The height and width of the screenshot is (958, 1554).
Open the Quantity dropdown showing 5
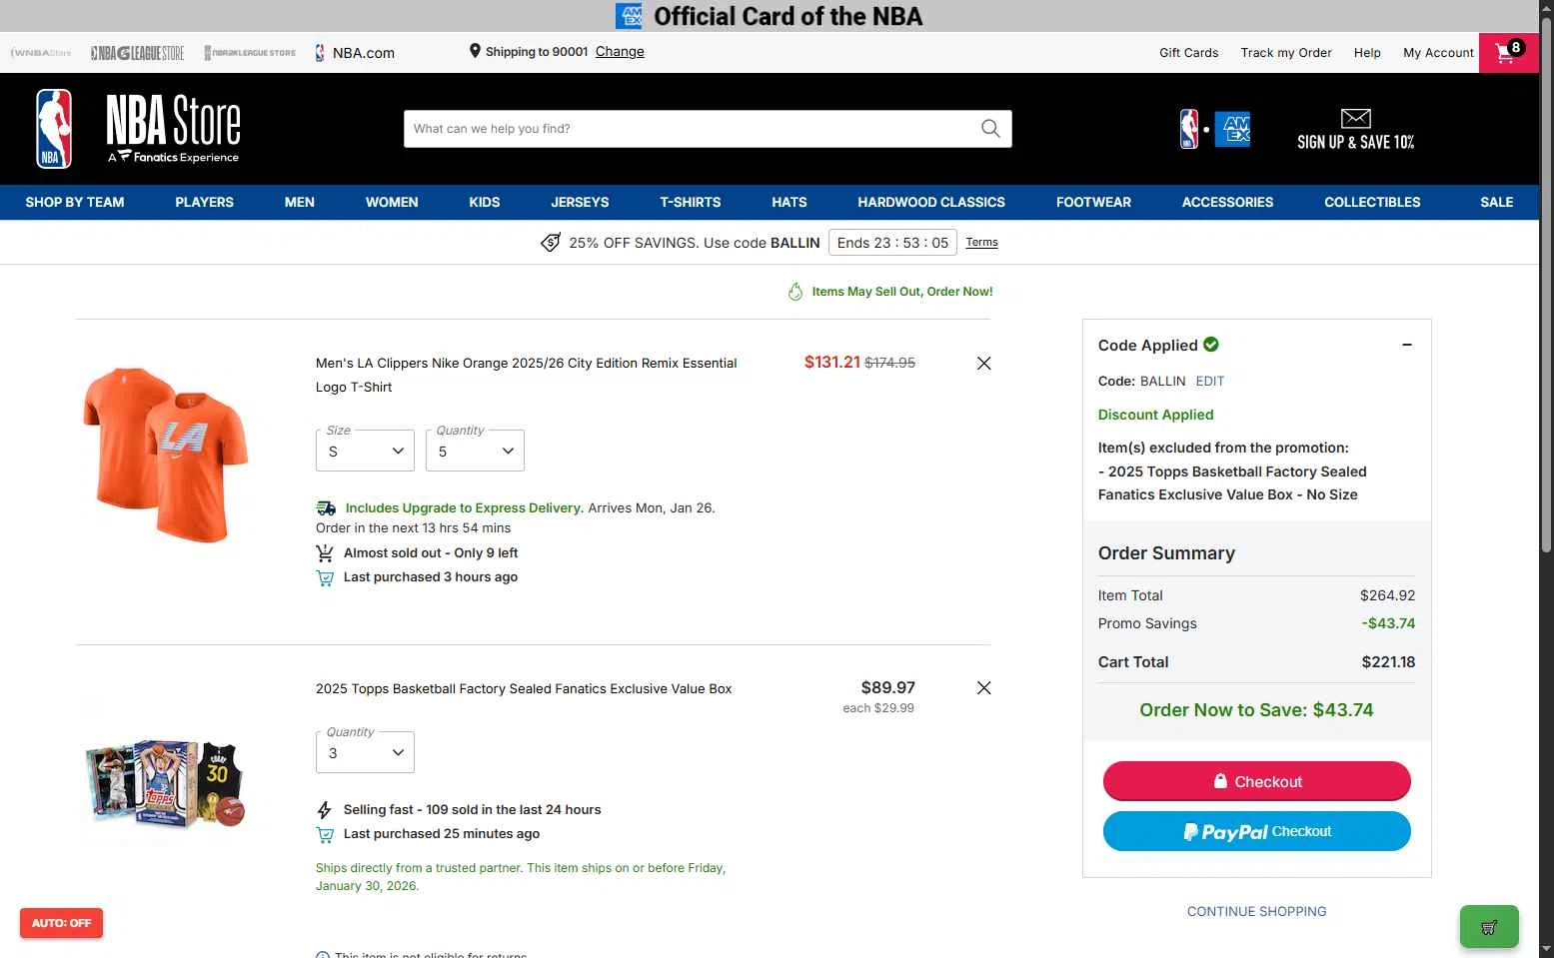click(x=475, y=451)
